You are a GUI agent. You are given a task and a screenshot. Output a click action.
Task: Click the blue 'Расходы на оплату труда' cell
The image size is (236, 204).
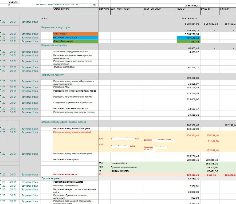click(76, 38)
